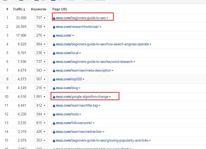Expand URL caret after moz.com/tools
Viewport: 206px width, 149px height.
pos(80,115)
